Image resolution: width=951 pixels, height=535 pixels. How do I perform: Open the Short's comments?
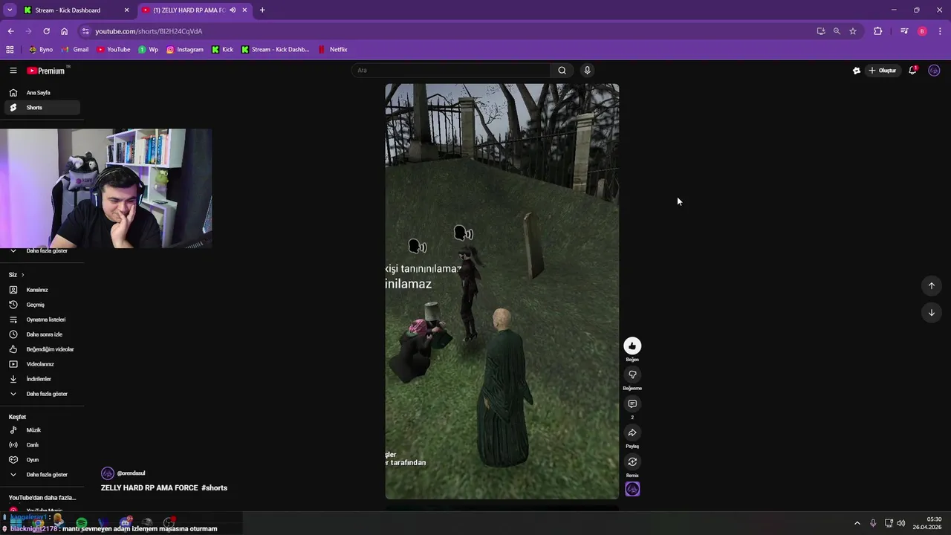pyautogui.click(x=632, y=403)
